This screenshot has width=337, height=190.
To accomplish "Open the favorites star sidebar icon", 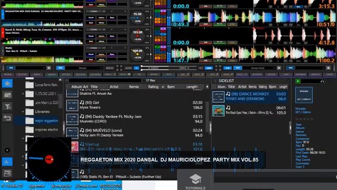I will tap(7, 83).
